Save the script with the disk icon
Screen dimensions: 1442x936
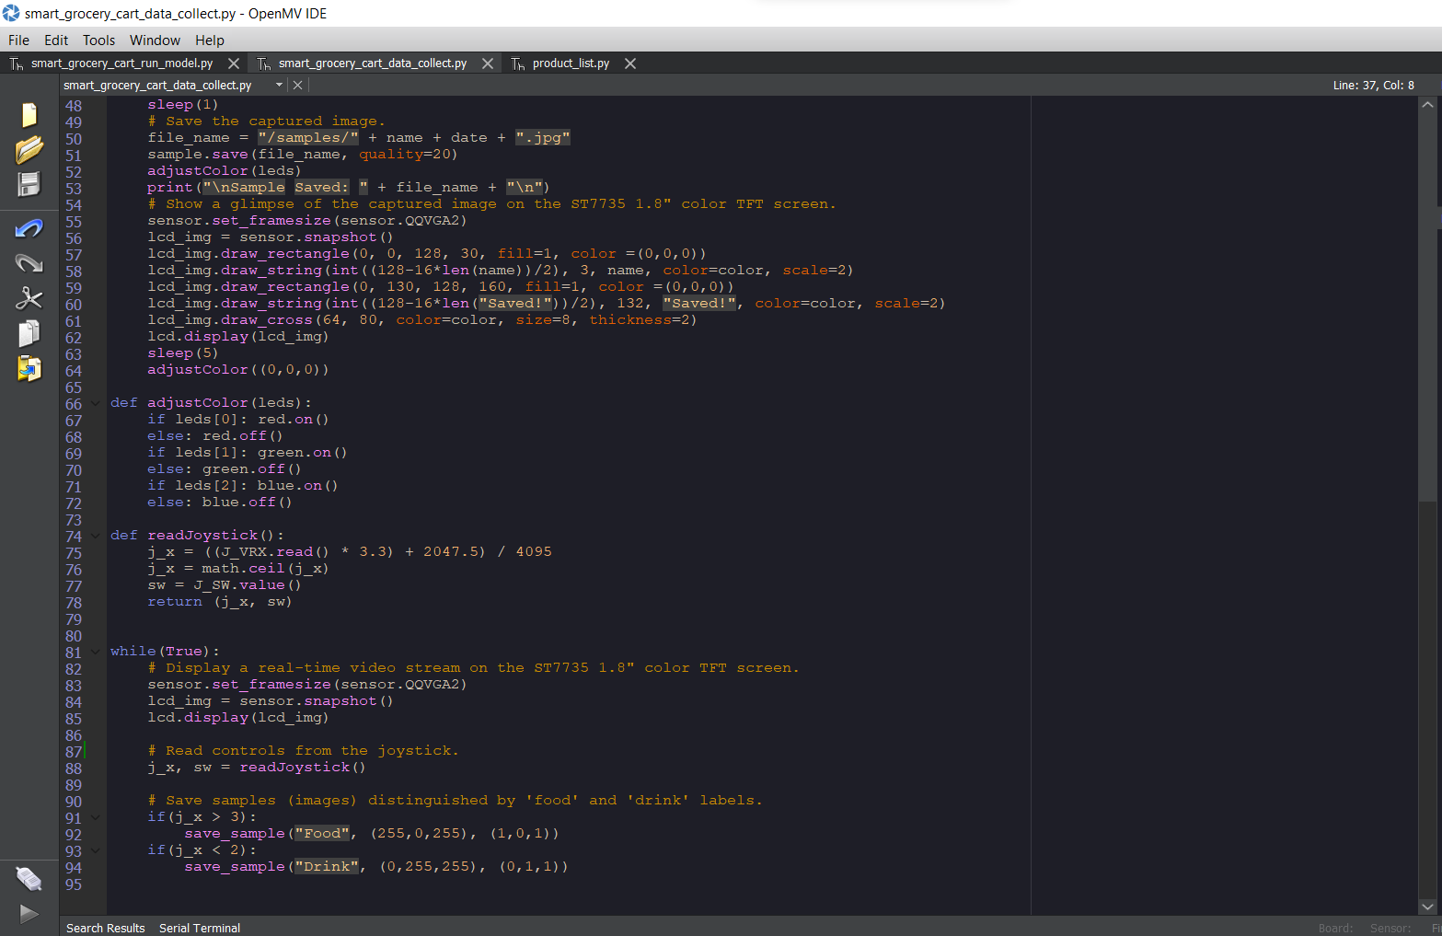28,183
